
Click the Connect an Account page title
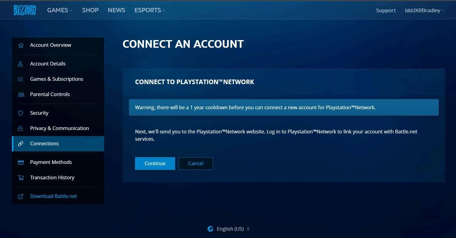(x=183, y=44)
